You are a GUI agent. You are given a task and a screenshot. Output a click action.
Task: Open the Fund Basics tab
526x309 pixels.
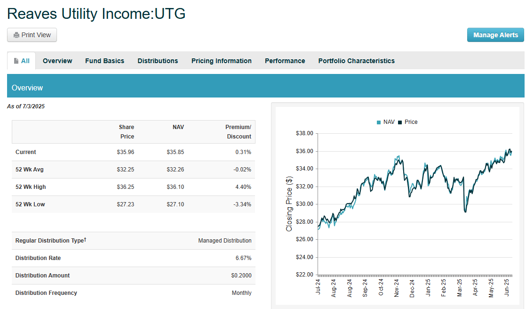tap(104, 61)
